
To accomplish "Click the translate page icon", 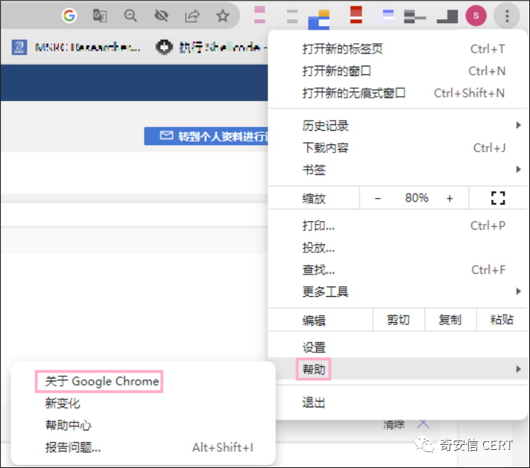I will pyautogui.click(x=100, y=16).
